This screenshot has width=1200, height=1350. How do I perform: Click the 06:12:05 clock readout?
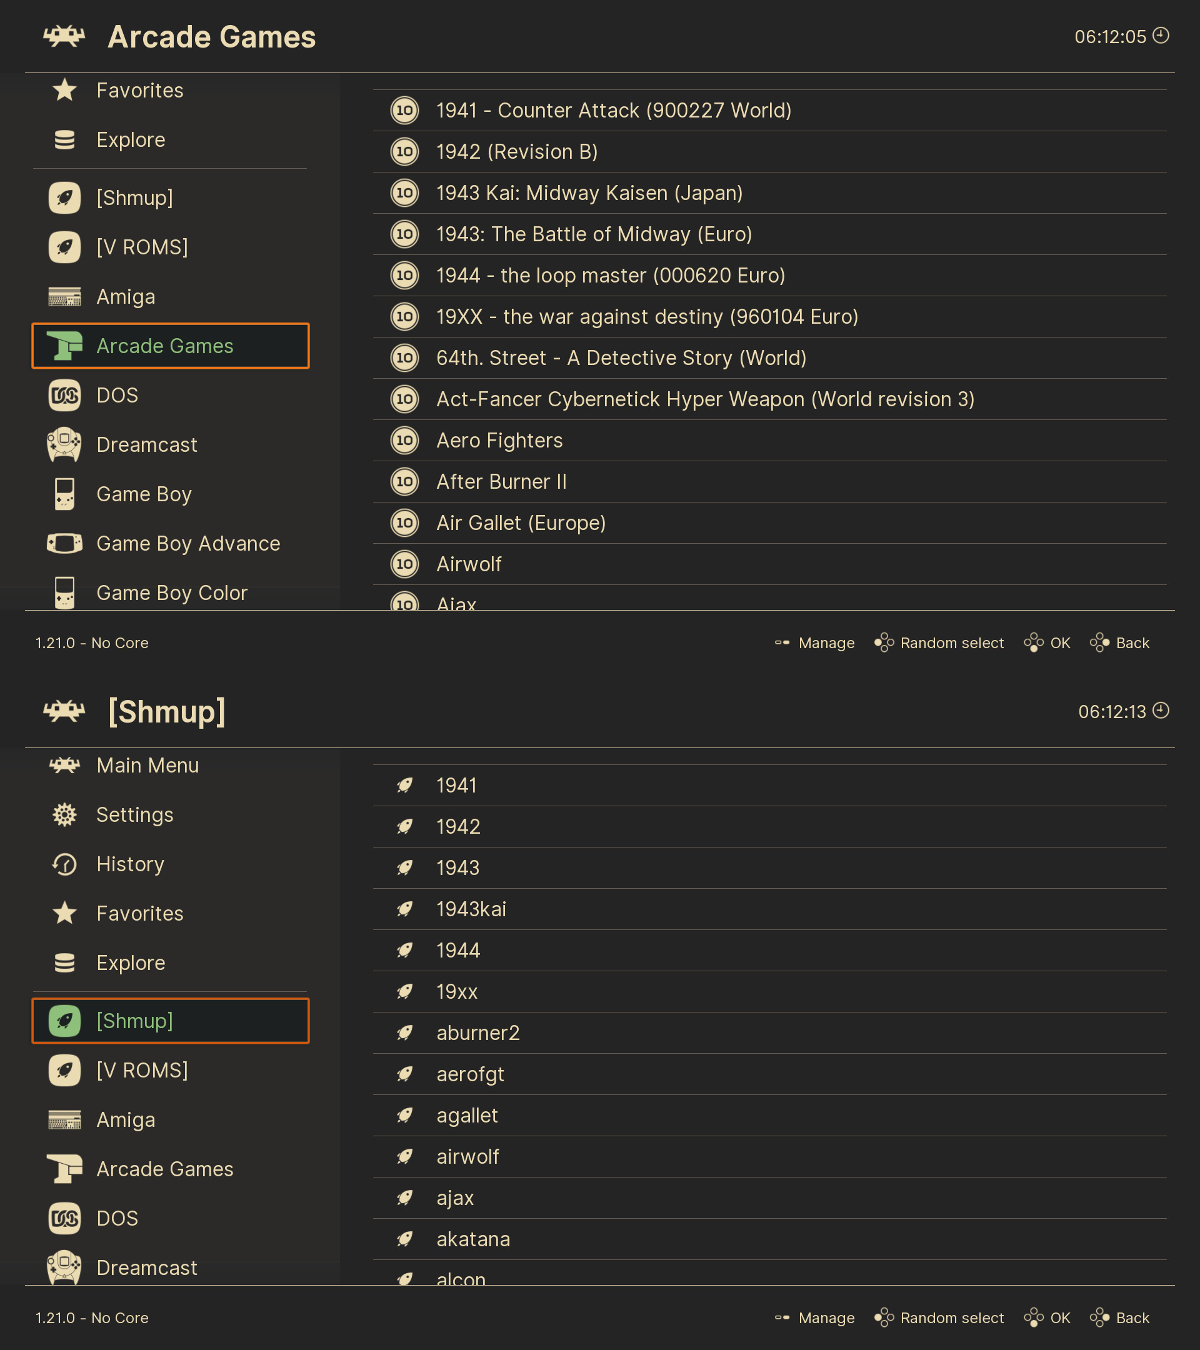coord(1109,37)
